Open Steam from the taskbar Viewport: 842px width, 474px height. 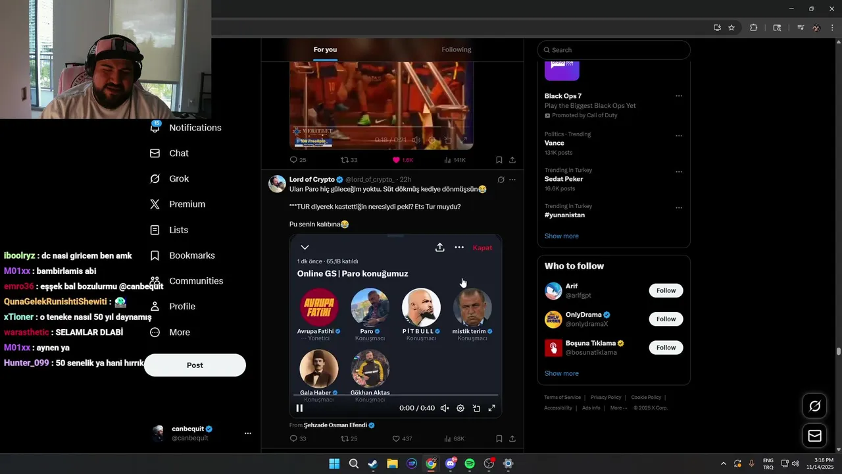click(x=373, y=463)
